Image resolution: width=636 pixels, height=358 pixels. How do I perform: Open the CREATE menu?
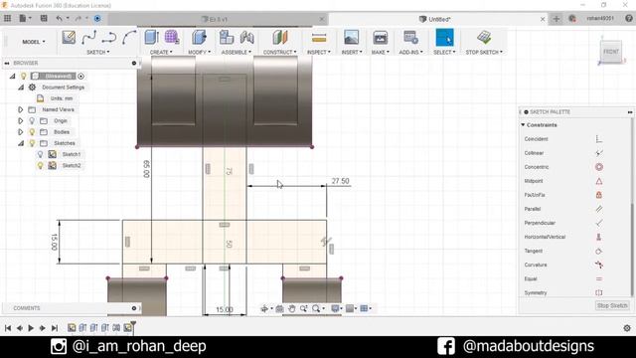[x=161, y=53]
